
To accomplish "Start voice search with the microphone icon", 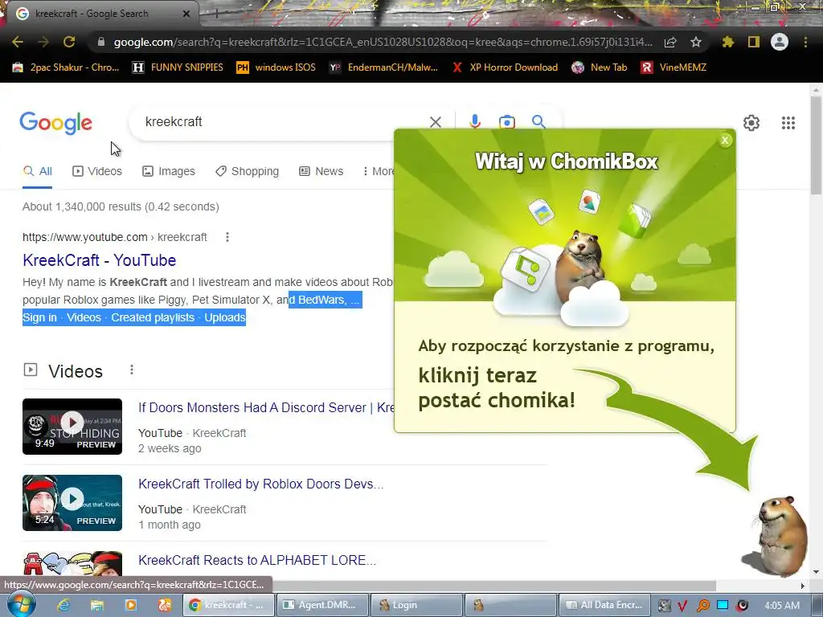I will pos(475,122).
